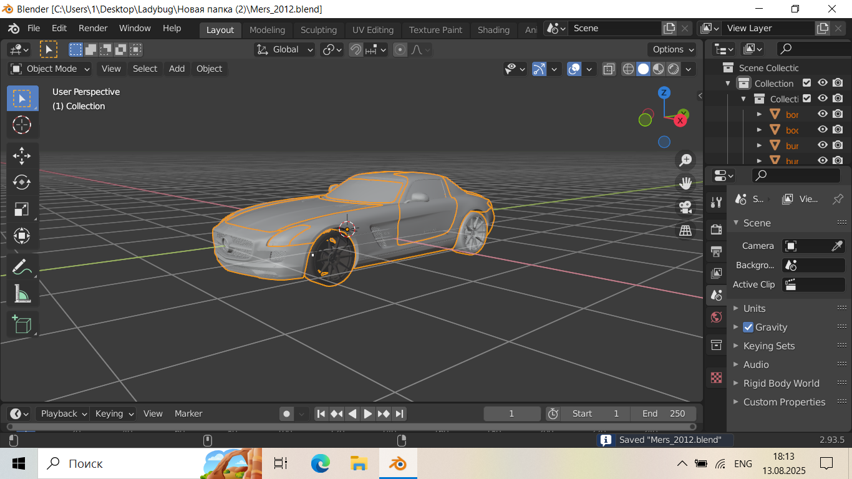Toggle X-Ray display in viewport header
The height and width of the screenshot is (479, 852).
click(609, 69)
